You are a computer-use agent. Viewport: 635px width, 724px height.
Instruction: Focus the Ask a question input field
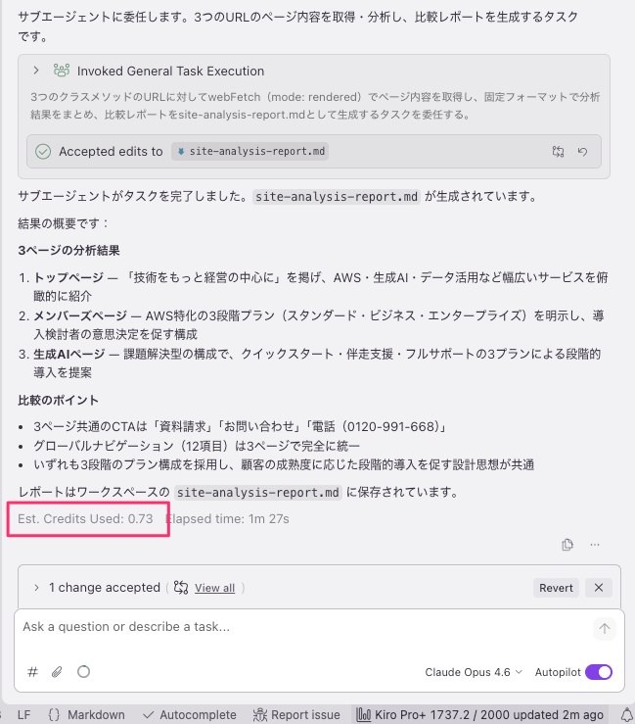click(304, 627)
